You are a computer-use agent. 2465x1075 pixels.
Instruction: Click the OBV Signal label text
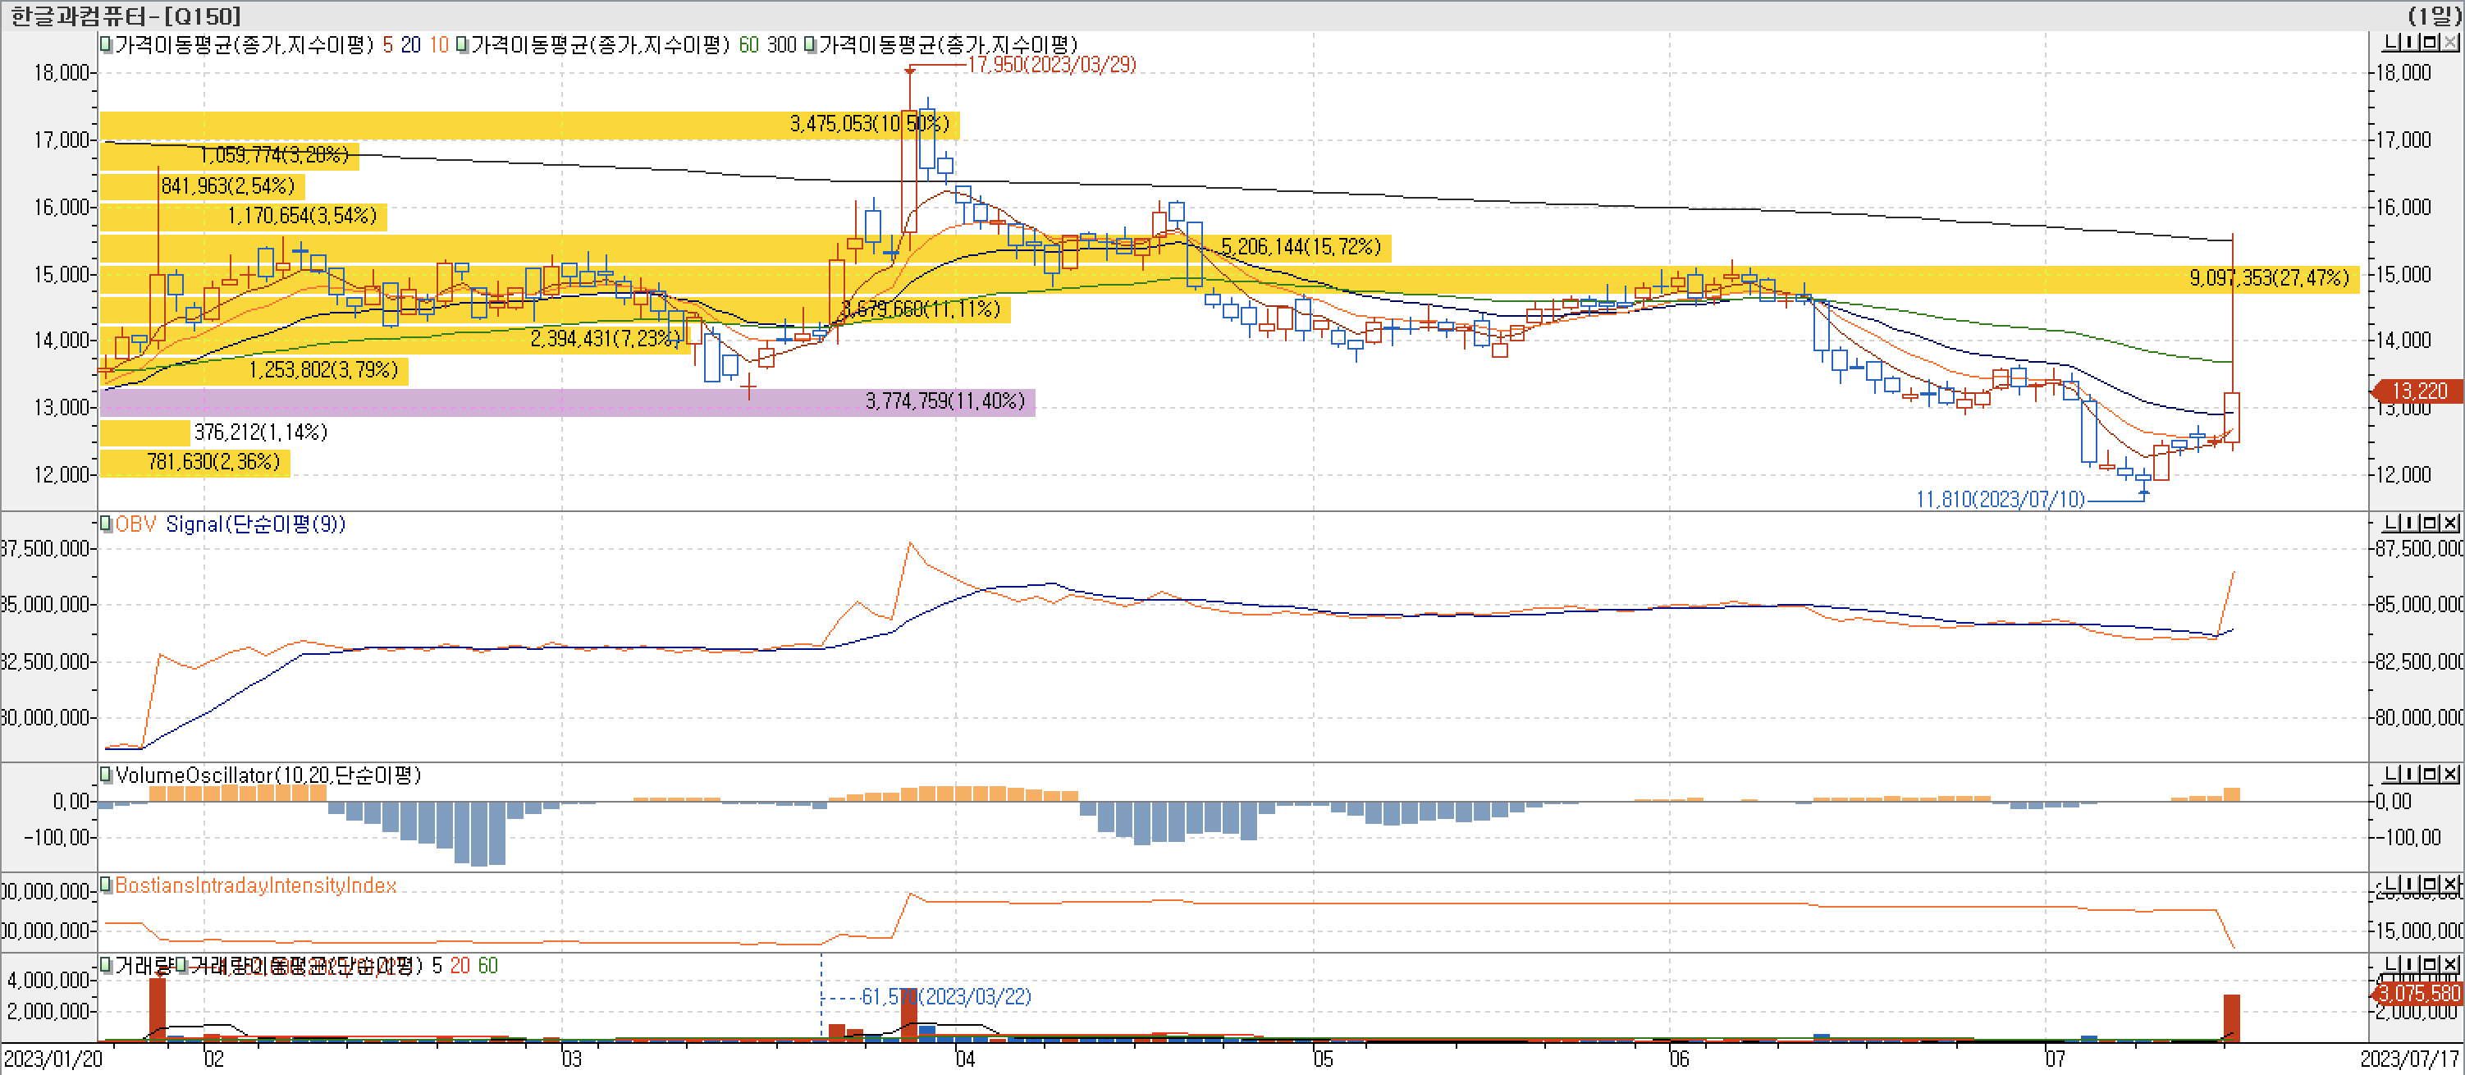point(254,524)
